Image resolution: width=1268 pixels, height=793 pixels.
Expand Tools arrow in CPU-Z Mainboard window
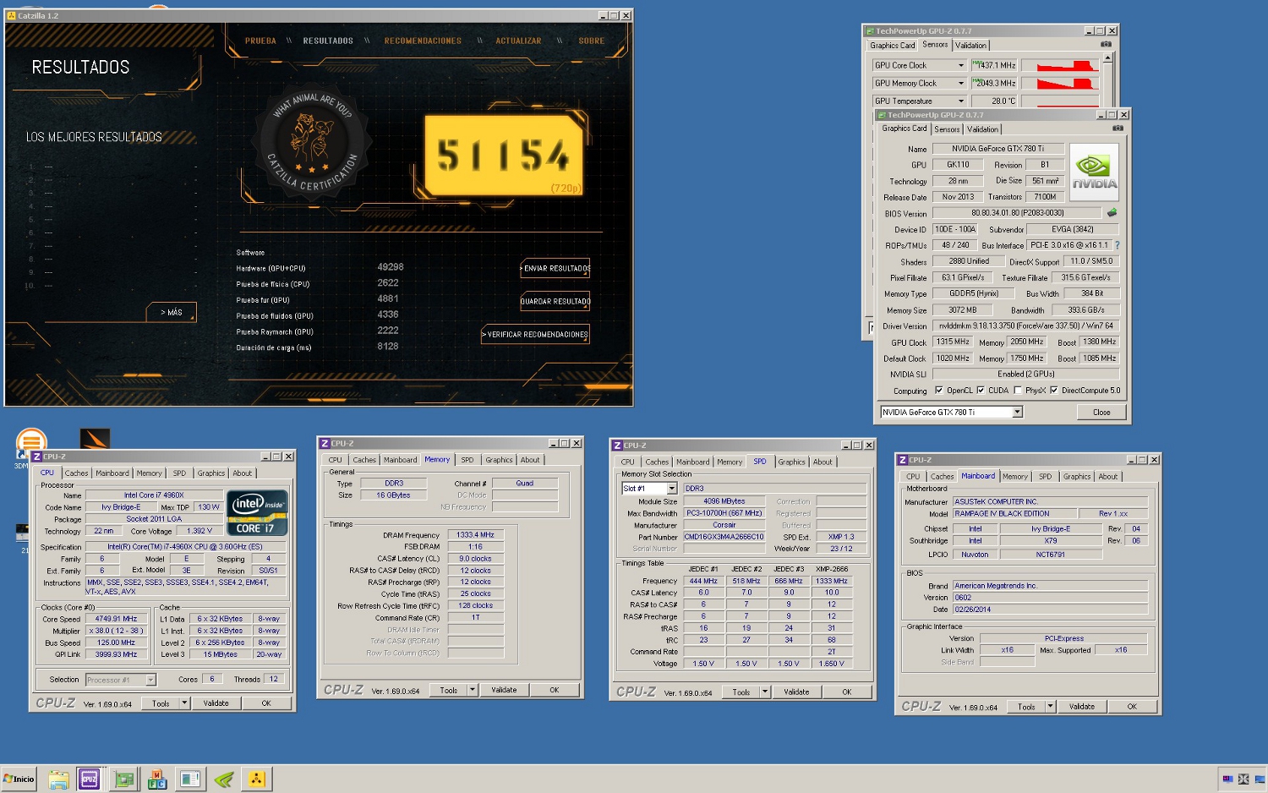(x=1050, y=706)
